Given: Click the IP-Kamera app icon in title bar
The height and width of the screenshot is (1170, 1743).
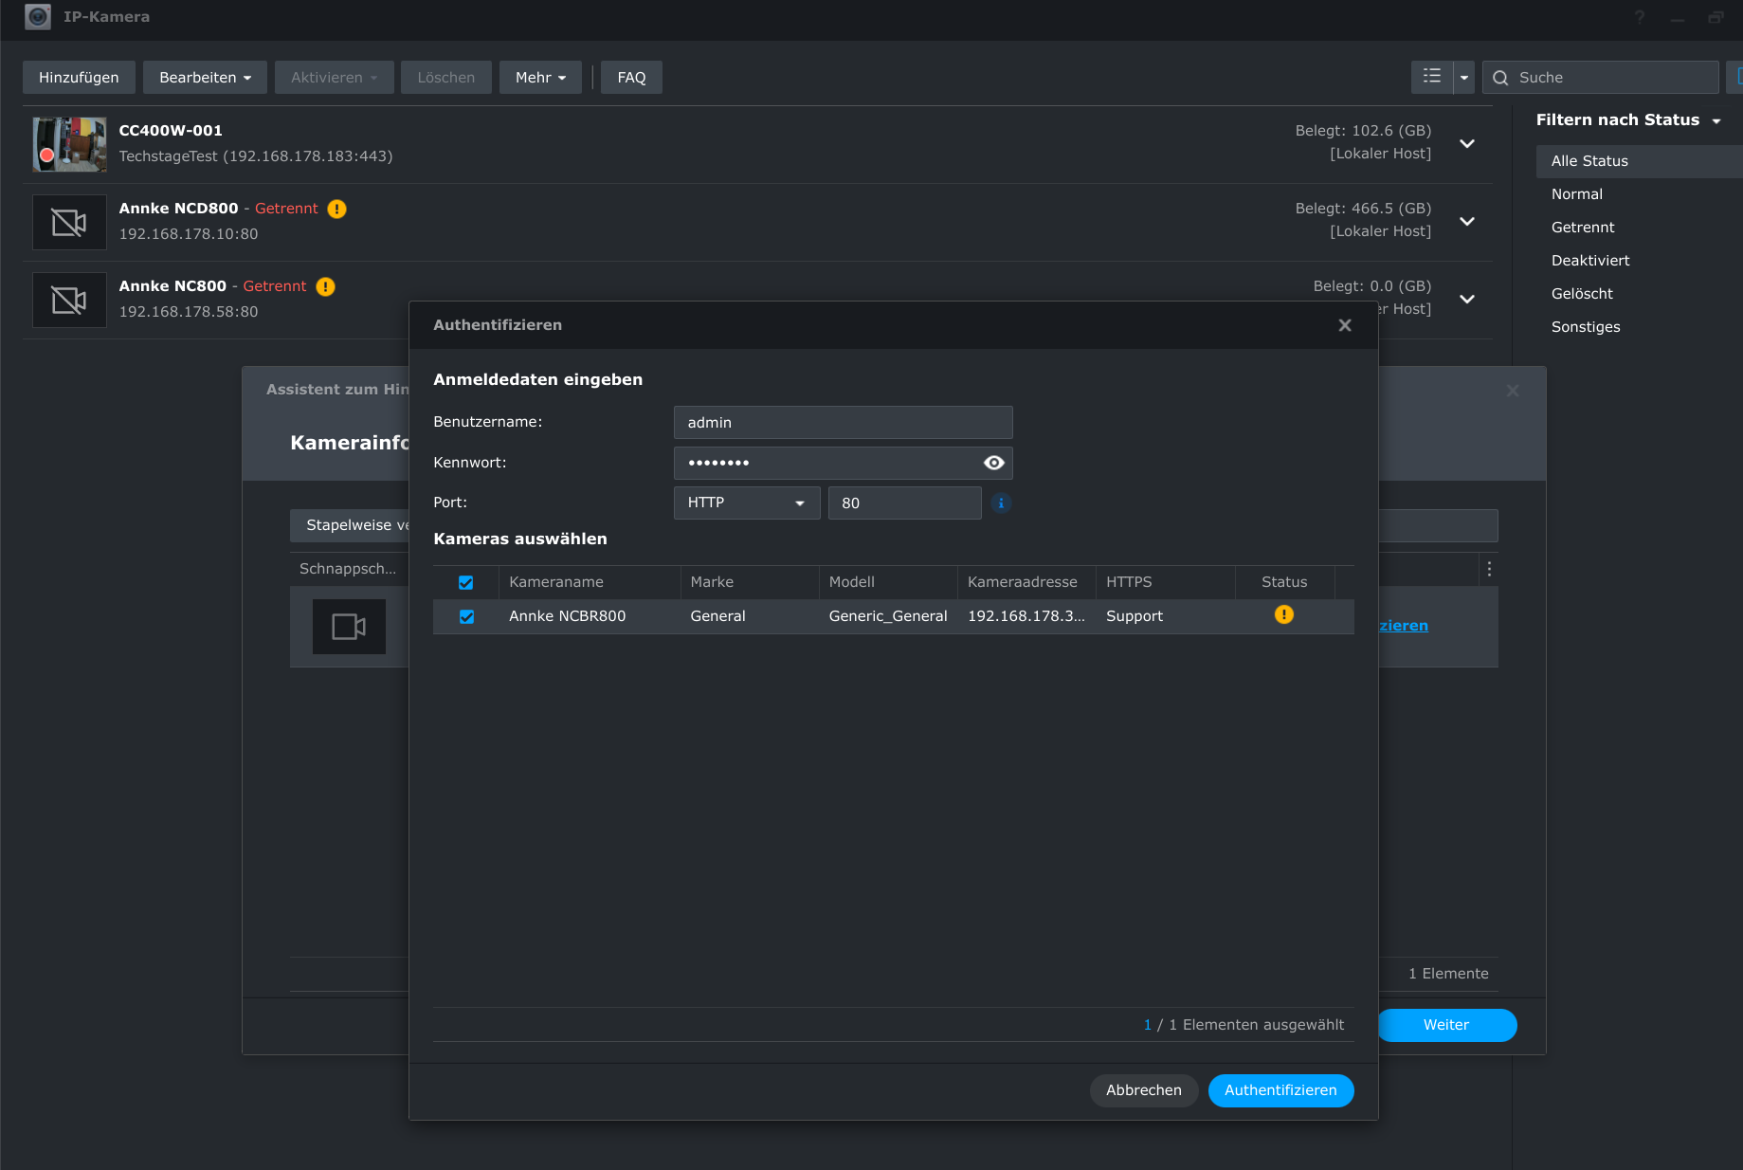Looking at the screenshot, I should point(38,17).
